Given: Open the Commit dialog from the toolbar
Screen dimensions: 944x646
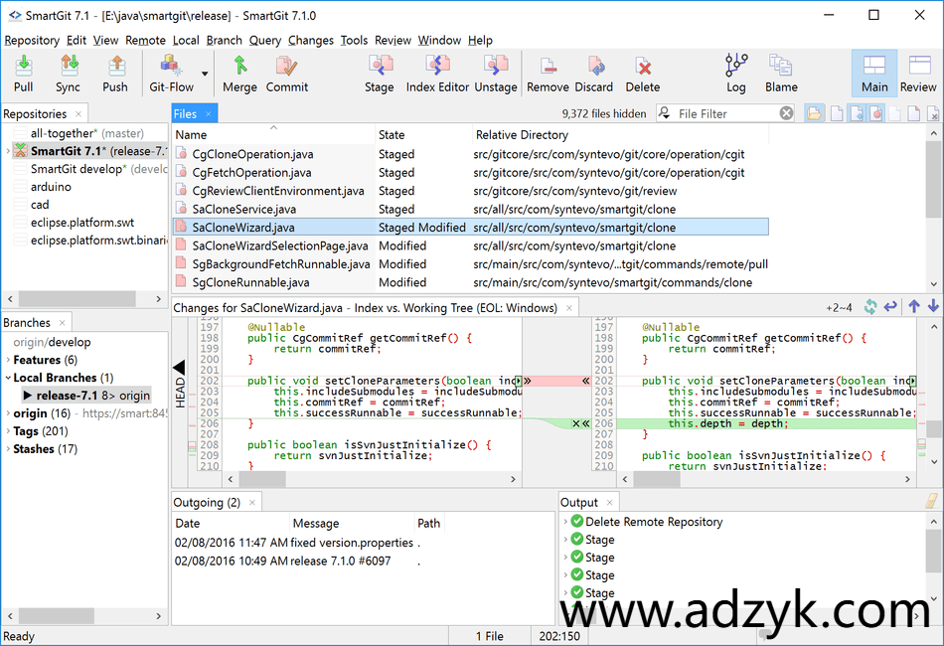Looking at the screenshot, I should [x=287, y=73].
